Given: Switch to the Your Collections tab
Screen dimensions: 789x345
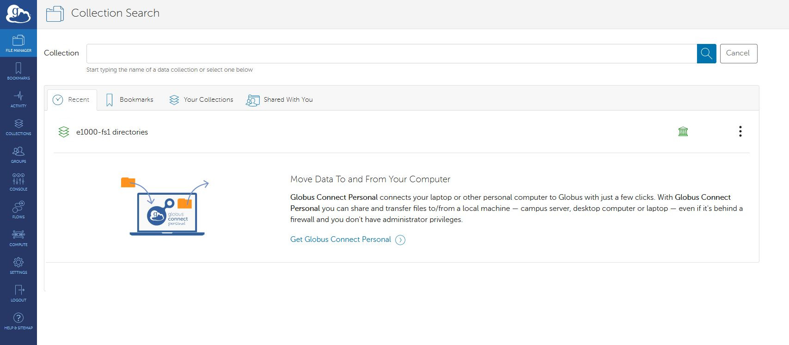Looking at the screenshot, I should point(201,100).
